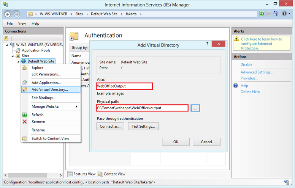Select Application Pools in the tree
Image resolution: width=295 pixels, height=188 pixels.
(x=36, y=50)
